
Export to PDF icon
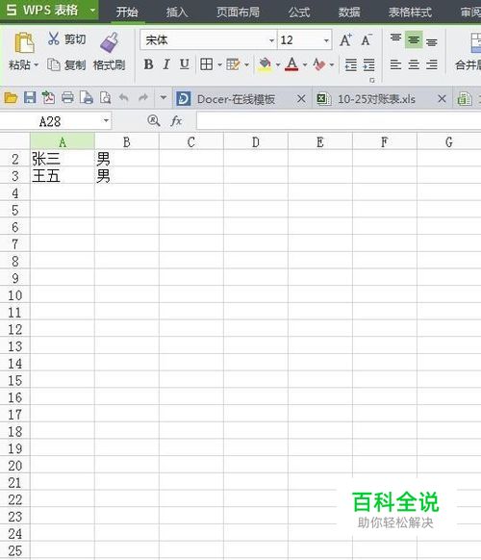click(48, 97)
